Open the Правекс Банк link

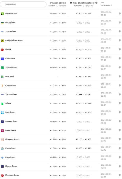[x=12, y=139]
